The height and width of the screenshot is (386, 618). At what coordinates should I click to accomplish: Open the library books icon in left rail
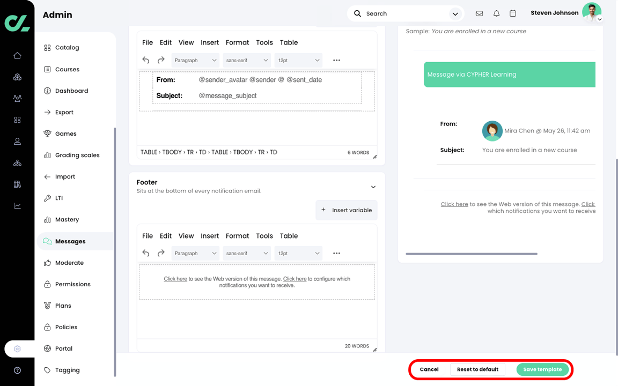(17, 184)
